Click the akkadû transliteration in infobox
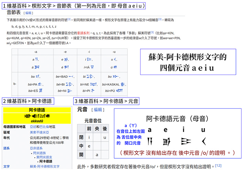The height and width of the screenshot is (171, 248). [37, 121]
